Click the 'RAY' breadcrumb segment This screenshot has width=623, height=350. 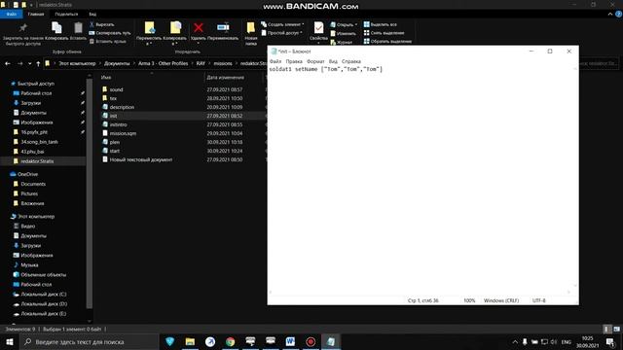[x=201, y=63]
